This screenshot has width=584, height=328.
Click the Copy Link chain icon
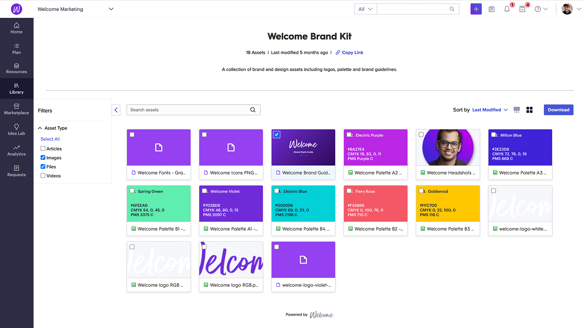(x=338, y=52)
